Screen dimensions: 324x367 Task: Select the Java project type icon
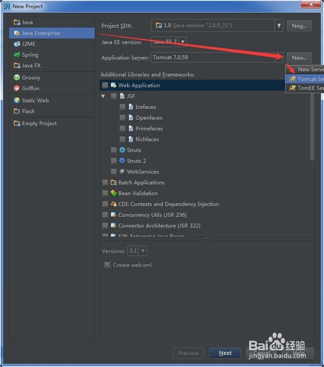click(17, 22)
